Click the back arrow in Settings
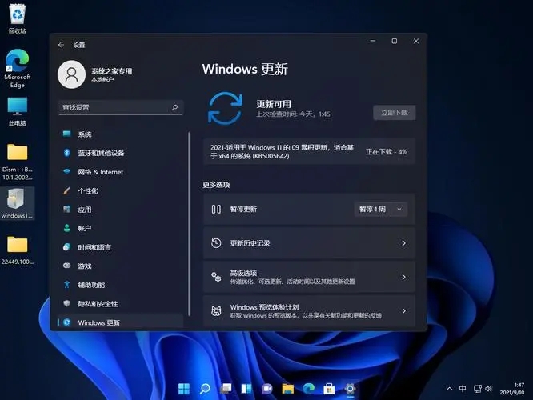 click(61, 45)
